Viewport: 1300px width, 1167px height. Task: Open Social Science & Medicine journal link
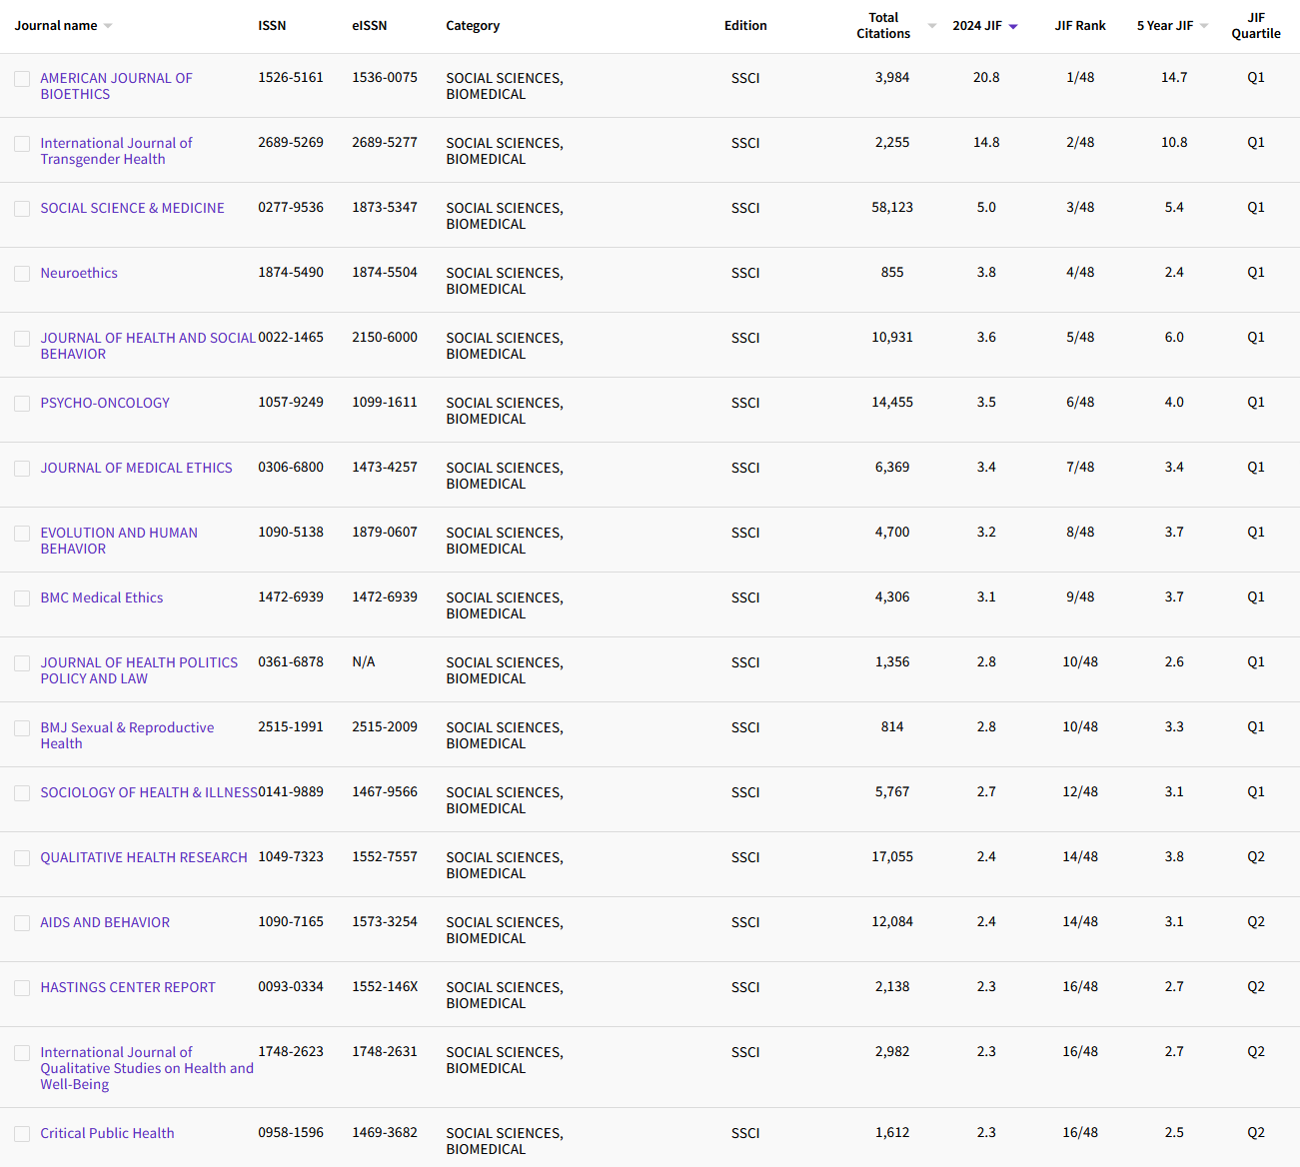coord(132,208)
